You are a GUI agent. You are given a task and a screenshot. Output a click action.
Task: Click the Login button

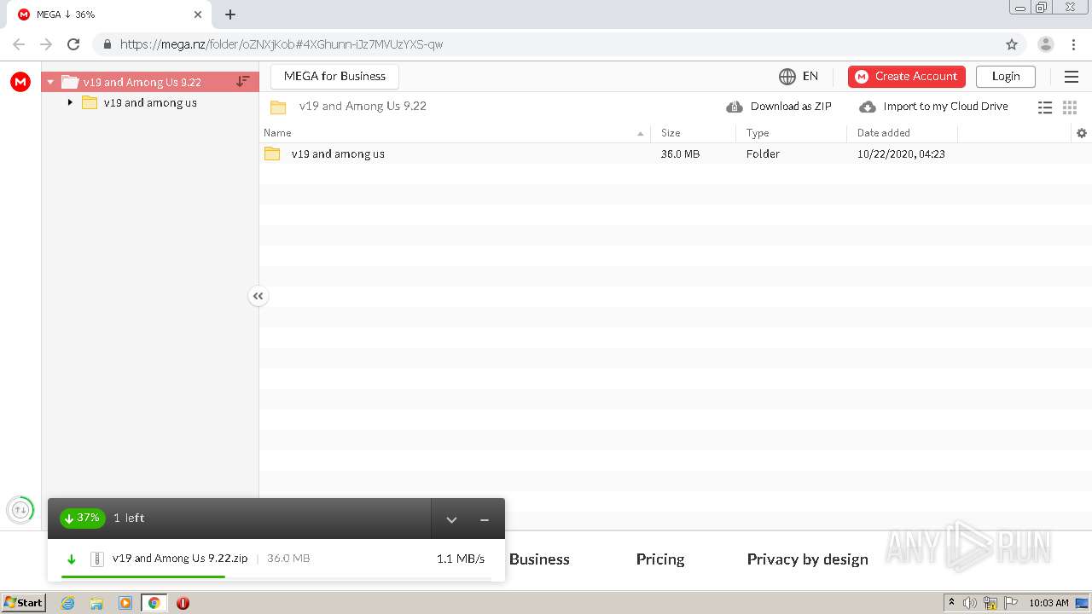1006,76
